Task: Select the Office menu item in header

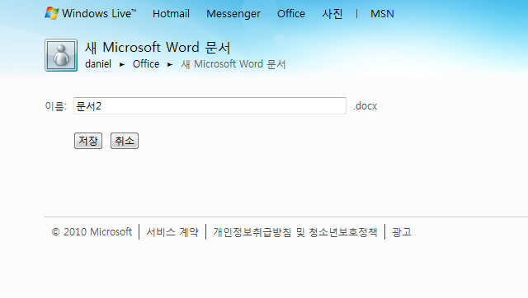Action: tap(291, 14)
